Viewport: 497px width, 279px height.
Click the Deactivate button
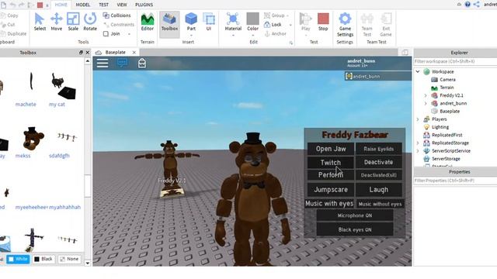[378, 162]
